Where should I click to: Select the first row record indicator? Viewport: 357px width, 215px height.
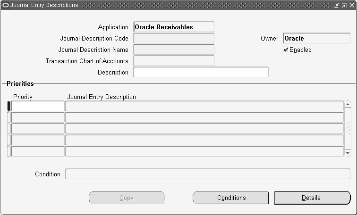9,106
